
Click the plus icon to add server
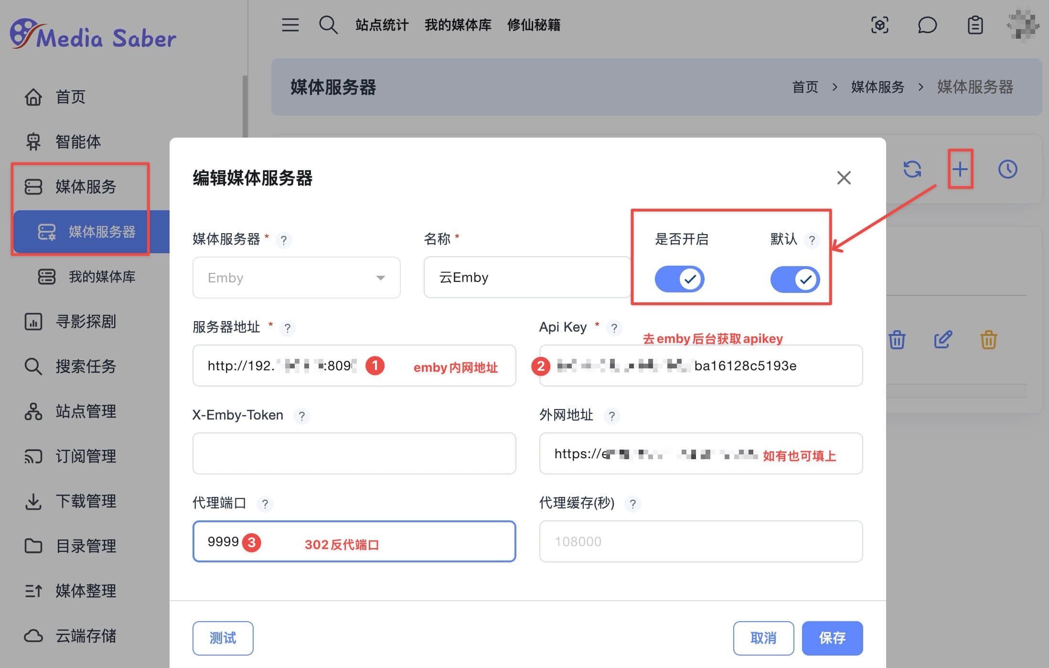click(x=960, y=169)
